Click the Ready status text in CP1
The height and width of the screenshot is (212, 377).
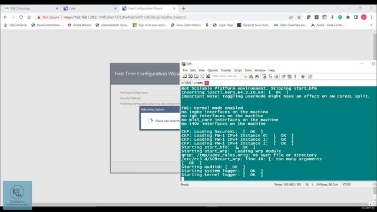point(184,184)
